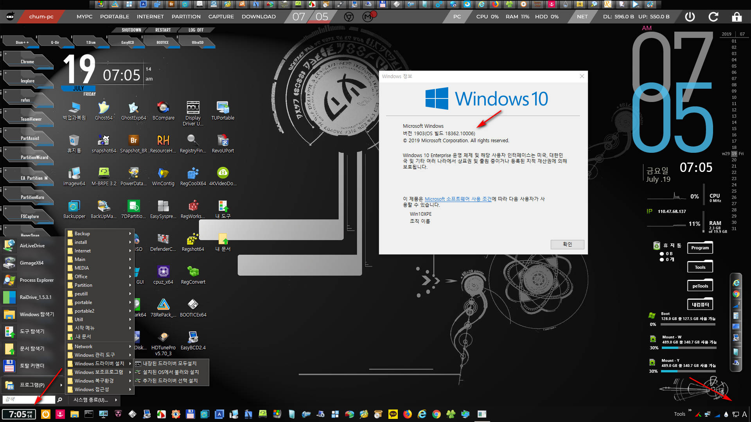
Task: Launch RegConvert desktop icon
Action: [193, 275]
